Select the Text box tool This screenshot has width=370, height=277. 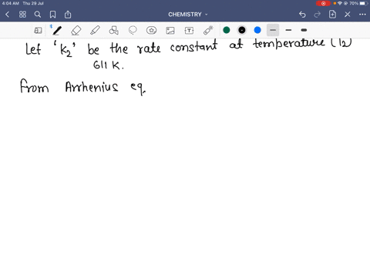click(189, 30)
